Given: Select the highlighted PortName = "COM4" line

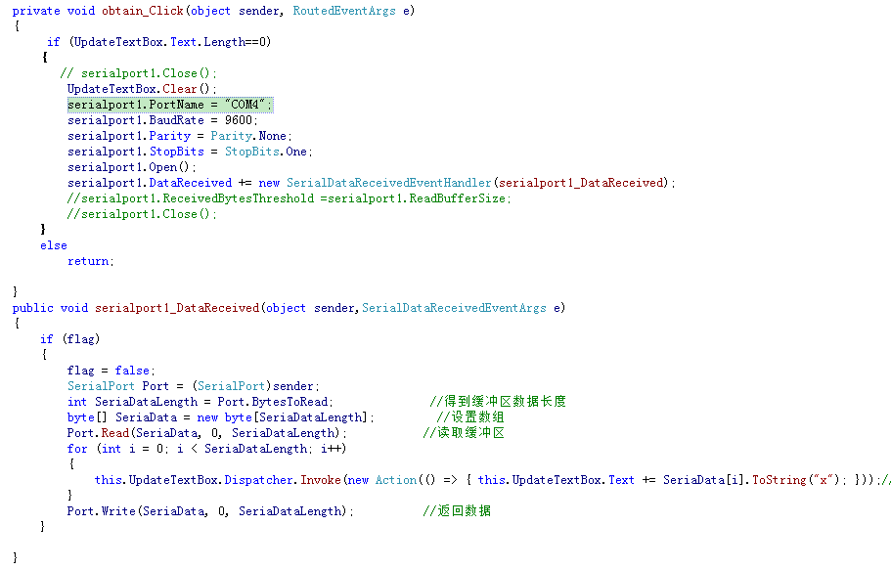Looking at the screenshot, I should pos(170,105).
